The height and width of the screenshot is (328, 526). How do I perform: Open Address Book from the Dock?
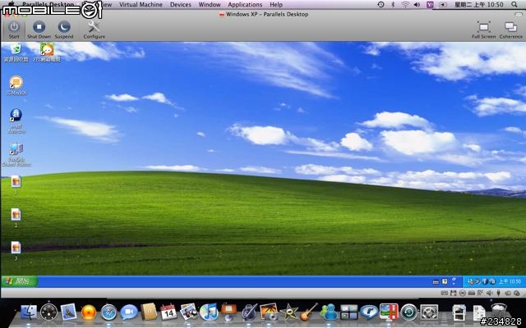coord(149,312)
